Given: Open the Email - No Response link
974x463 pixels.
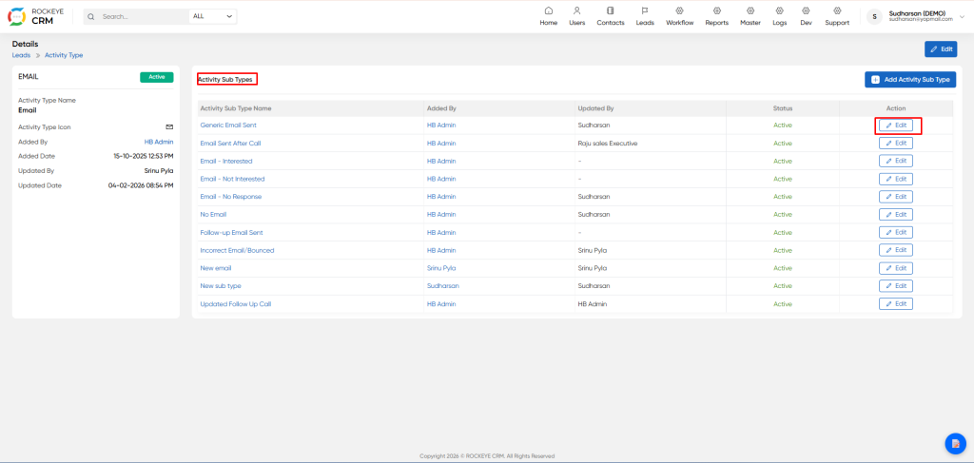Looking at the screenshot, I should point(231,197).
